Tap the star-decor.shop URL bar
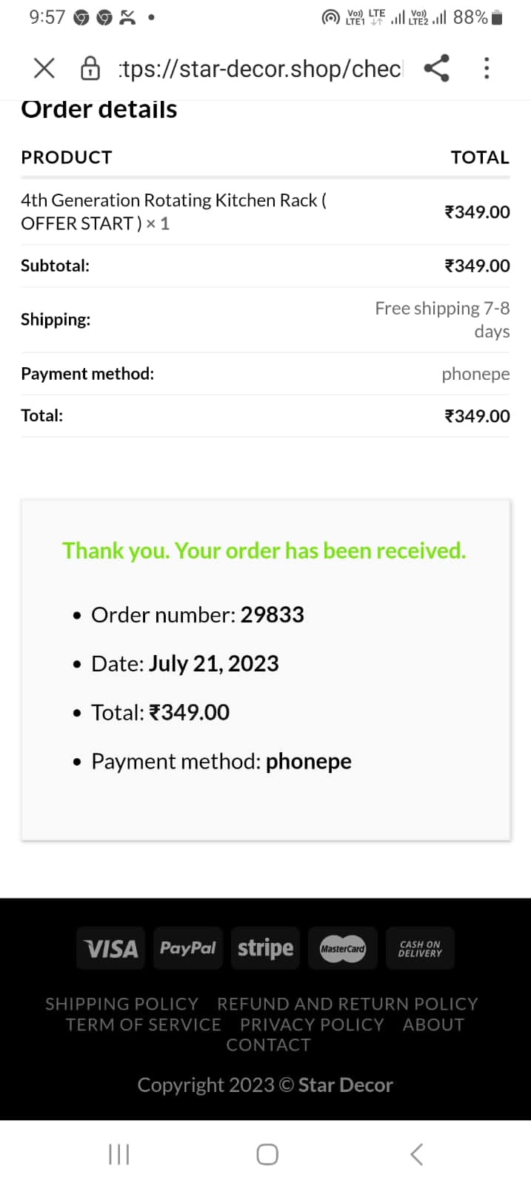Viewport: 531px width, 1187px height. pyautogui.click(x=260, y=68)
